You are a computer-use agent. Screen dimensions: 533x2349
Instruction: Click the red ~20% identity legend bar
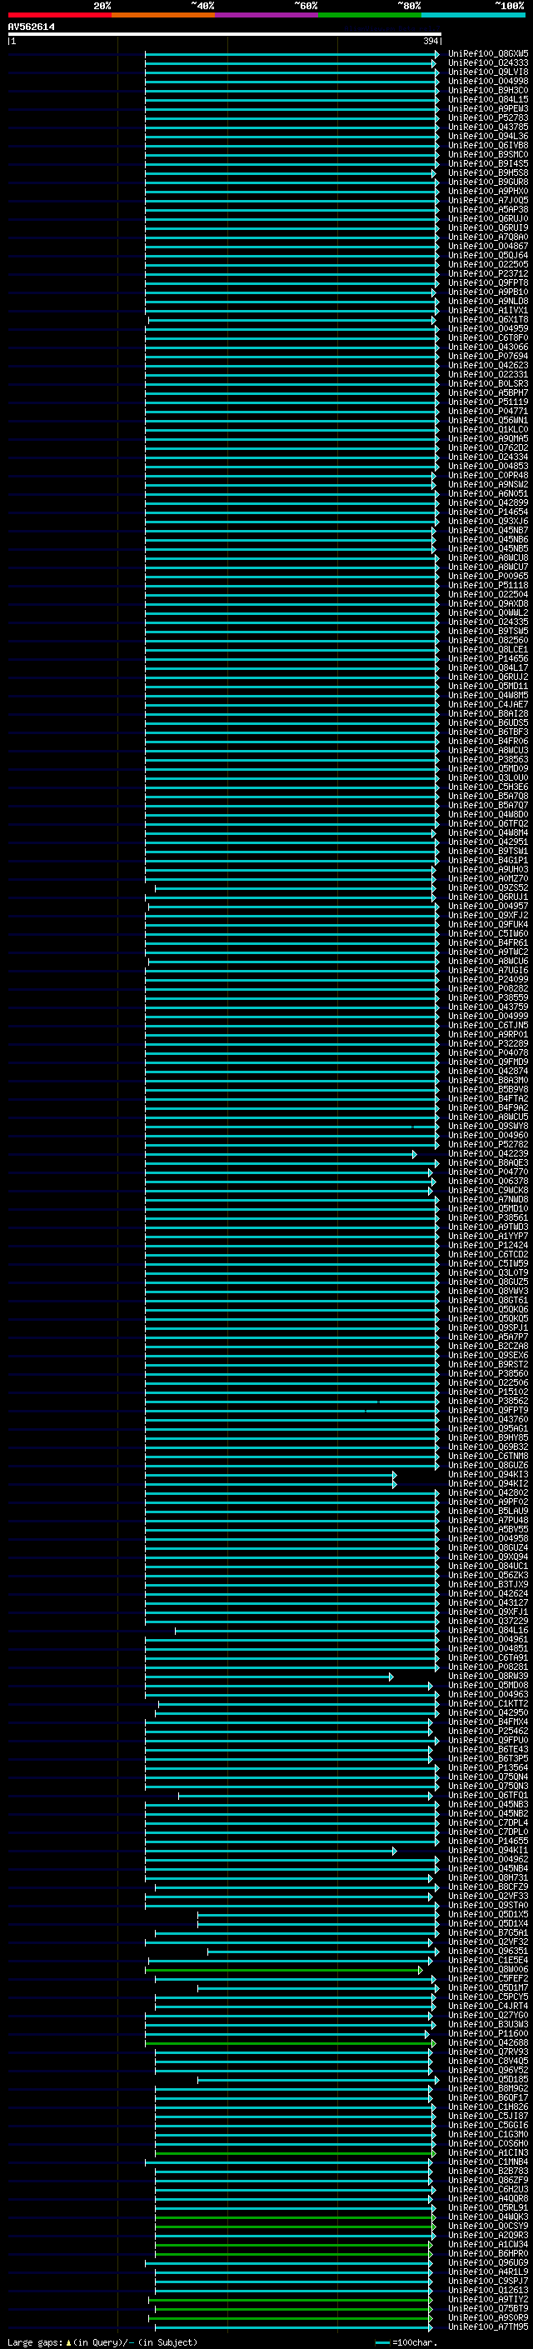[59, 15]
